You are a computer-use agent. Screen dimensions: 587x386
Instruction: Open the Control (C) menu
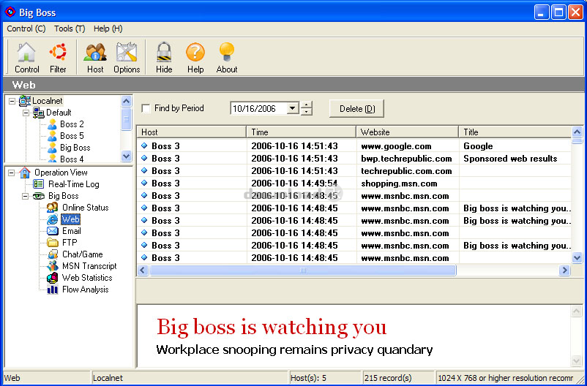coord(26,29)
